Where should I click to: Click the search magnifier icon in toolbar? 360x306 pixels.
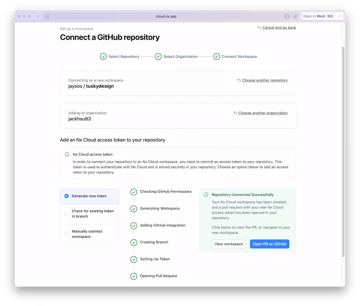[47, 16]
